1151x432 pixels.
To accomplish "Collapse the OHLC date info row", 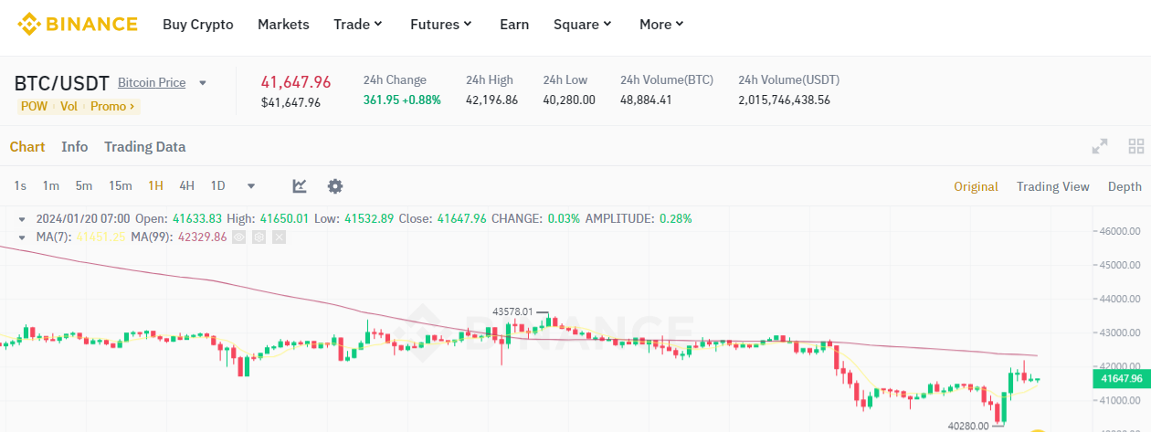I will click(22, 219).
